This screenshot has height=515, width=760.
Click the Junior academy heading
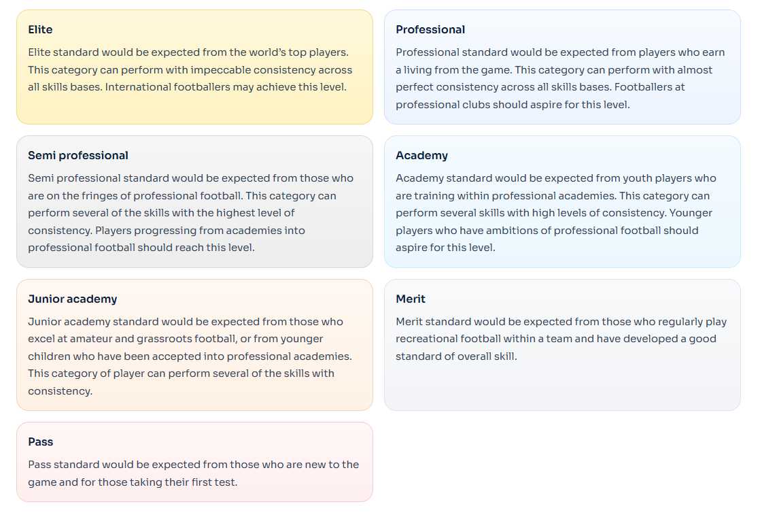(x=73, y=299)
